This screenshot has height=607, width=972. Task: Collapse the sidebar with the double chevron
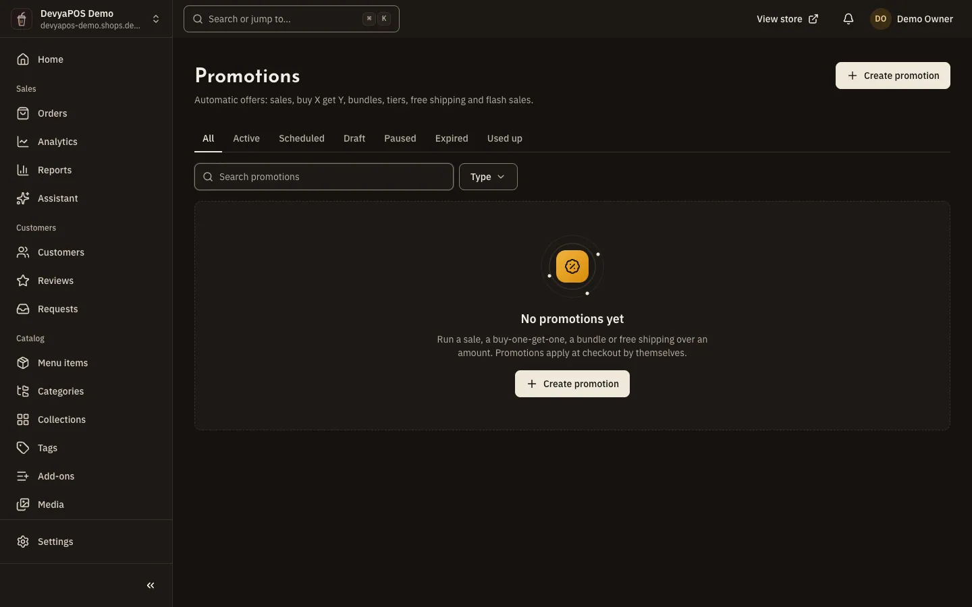coord(151,585)
